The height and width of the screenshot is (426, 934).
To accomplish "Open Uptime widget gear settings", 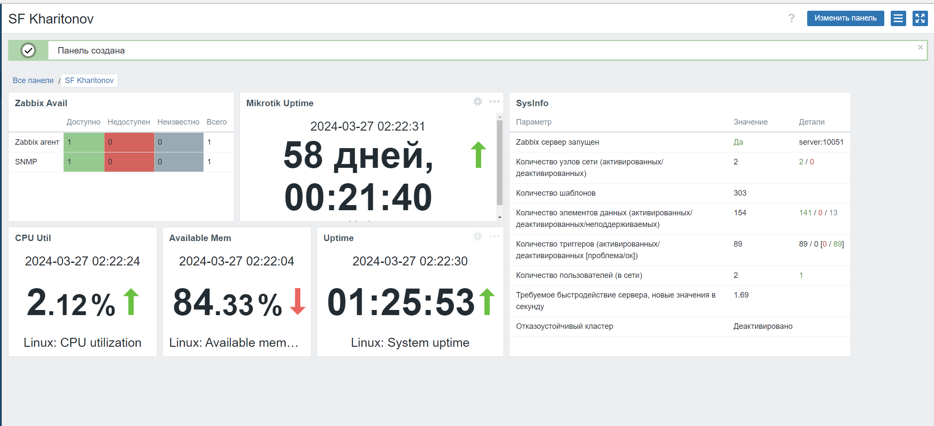I will tap(477, 236).
